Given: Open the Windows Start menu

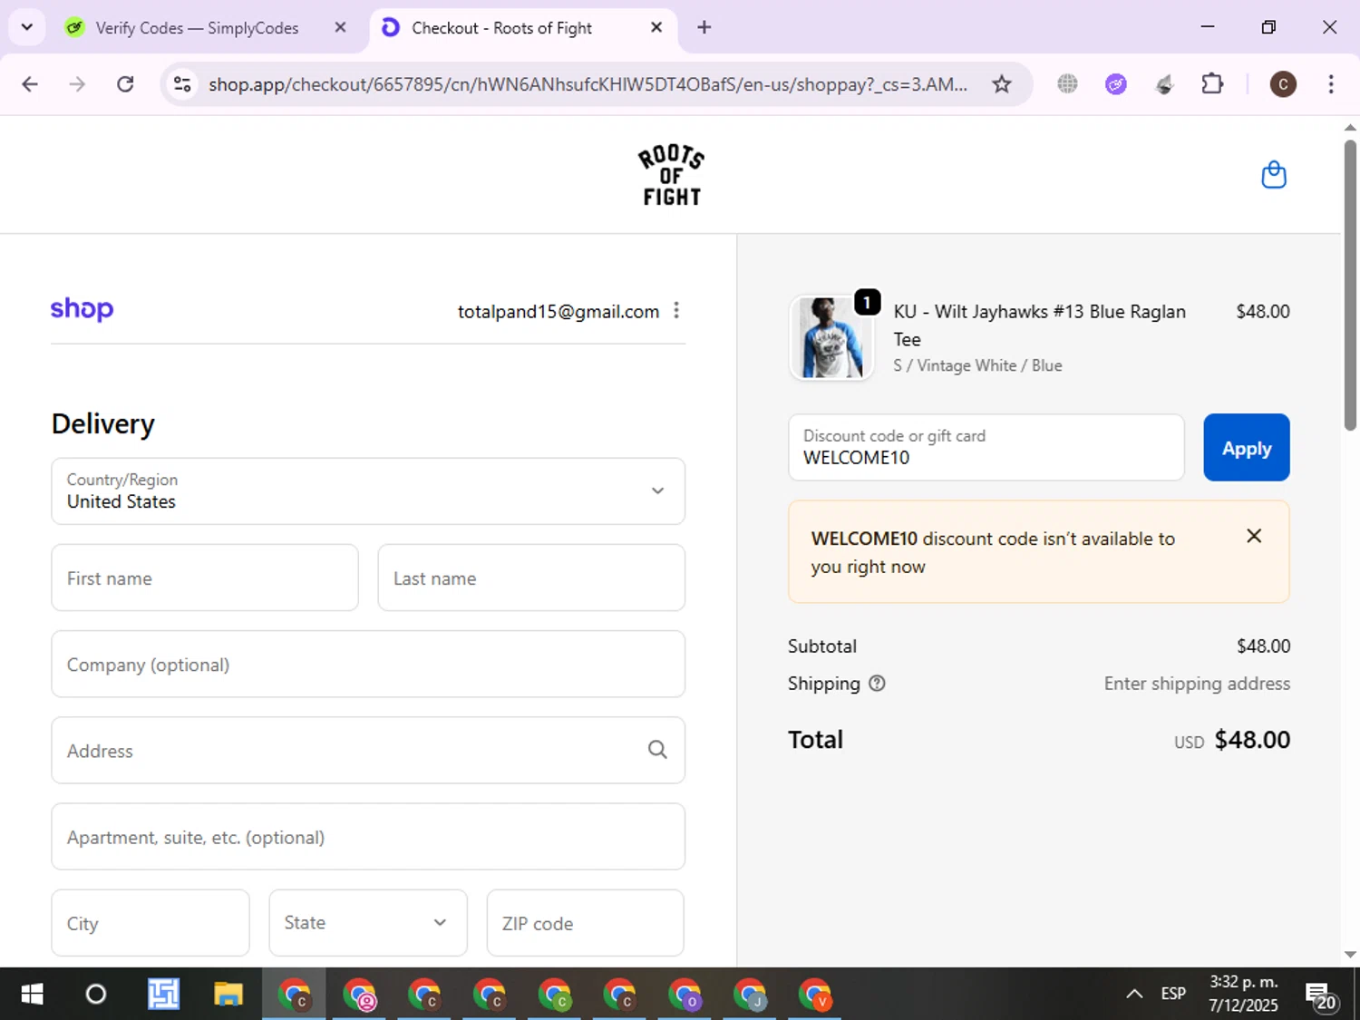Looking at the screenshot, I should (32, 995).
